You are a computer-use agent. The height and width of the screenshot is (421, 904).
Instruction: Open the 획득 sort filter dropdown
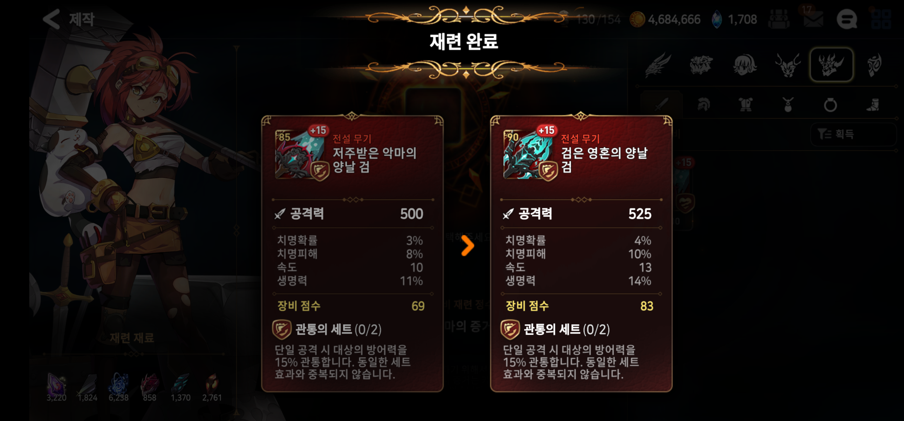click(x=853, y=134)
